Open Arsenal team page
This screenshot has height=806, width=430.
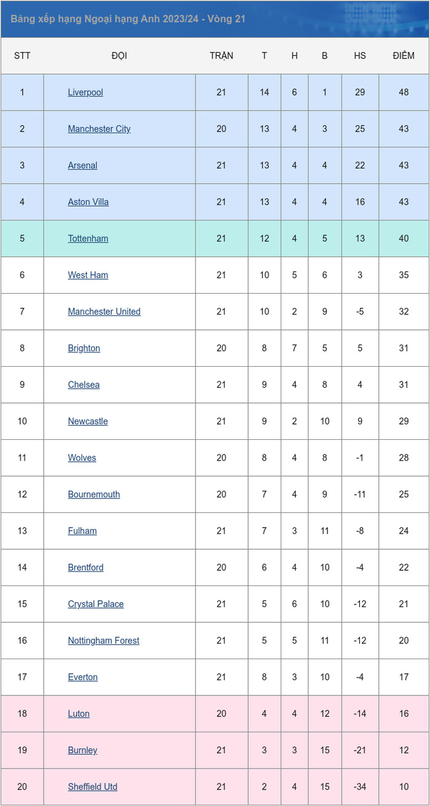click(82, 165)
